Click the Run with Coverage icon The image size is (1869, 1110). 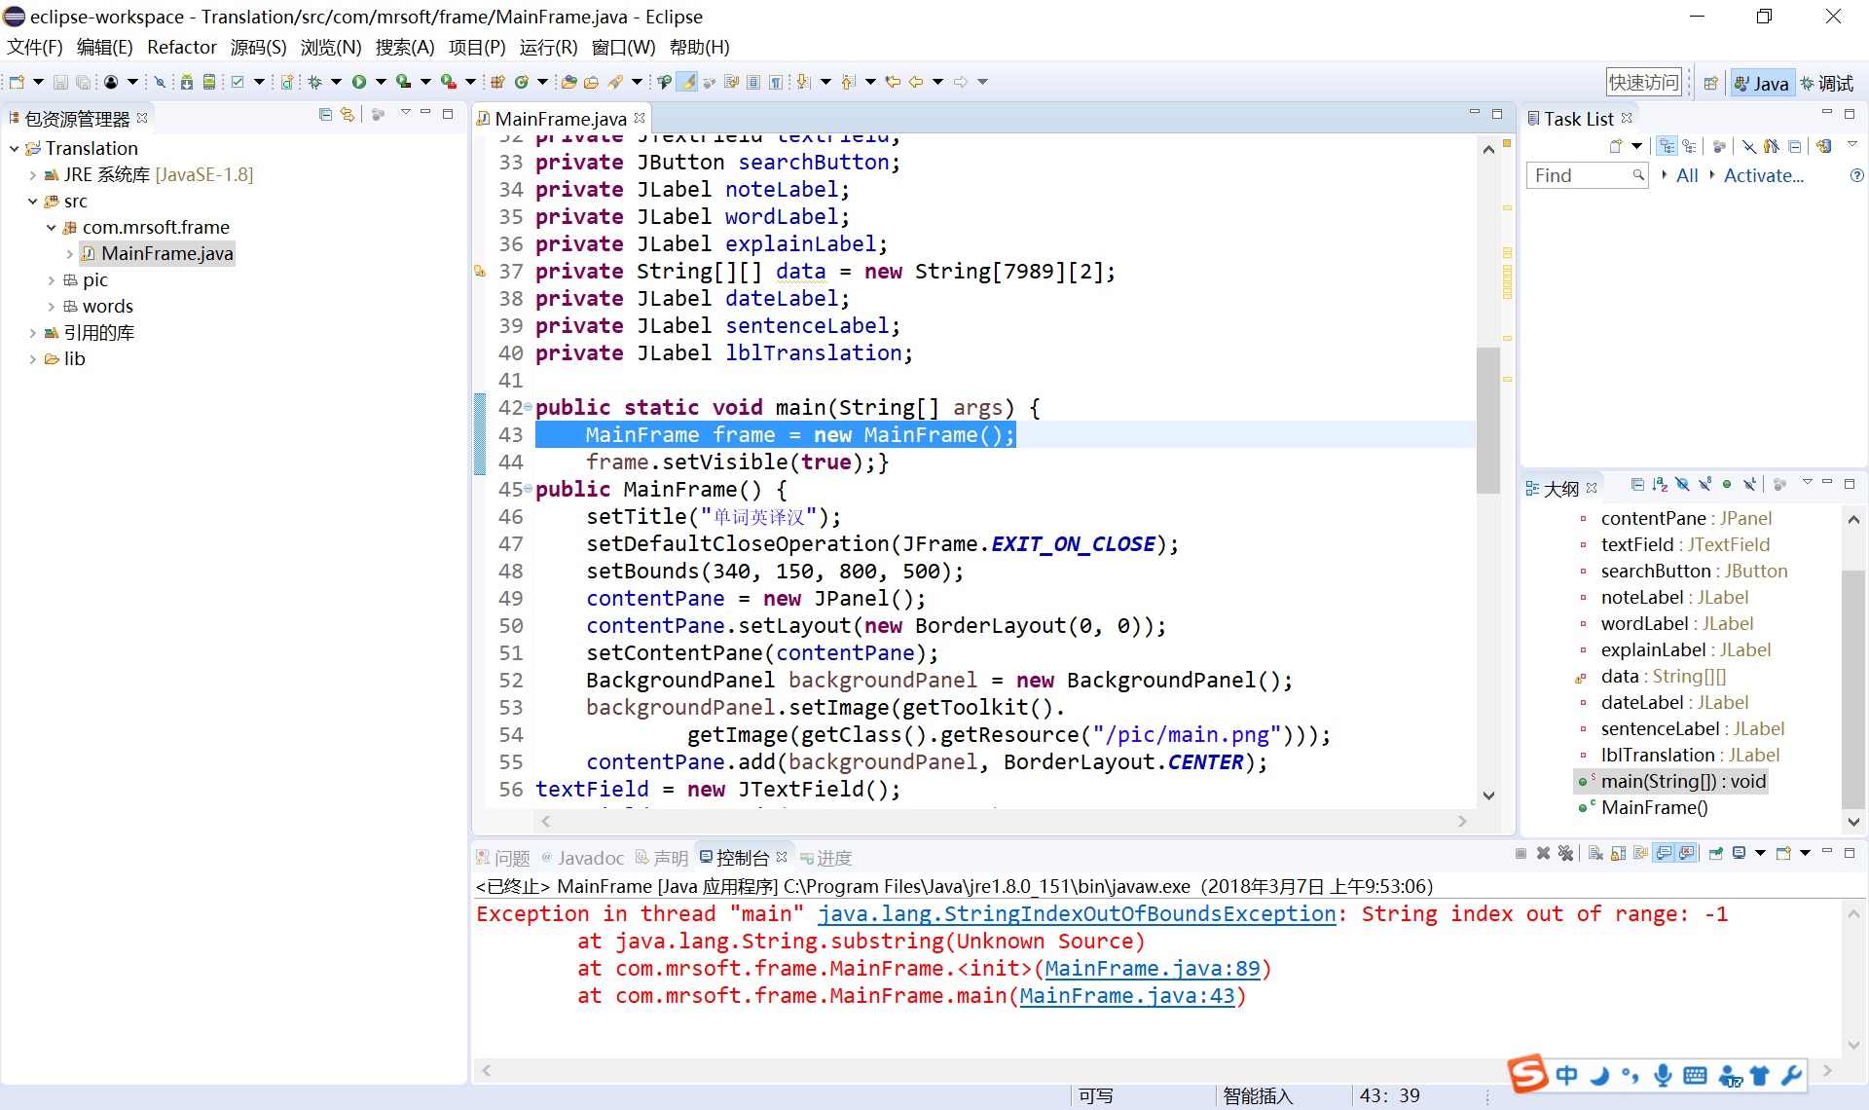[403, 82]
